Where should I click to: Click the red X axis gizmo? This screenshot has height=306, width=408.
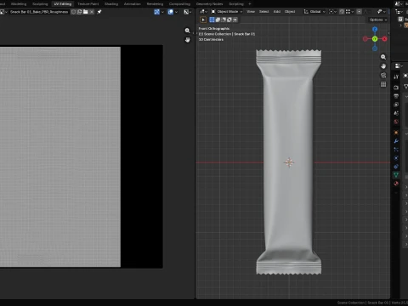pos(384,39)
